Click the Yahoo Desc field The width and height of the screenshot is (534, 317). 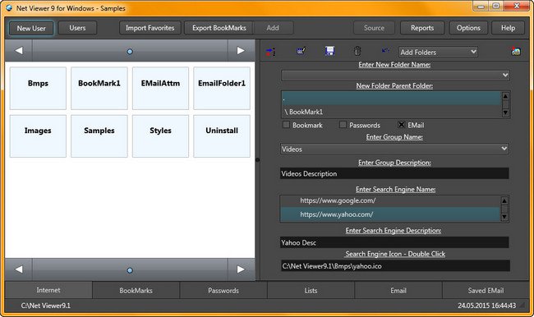394,242
